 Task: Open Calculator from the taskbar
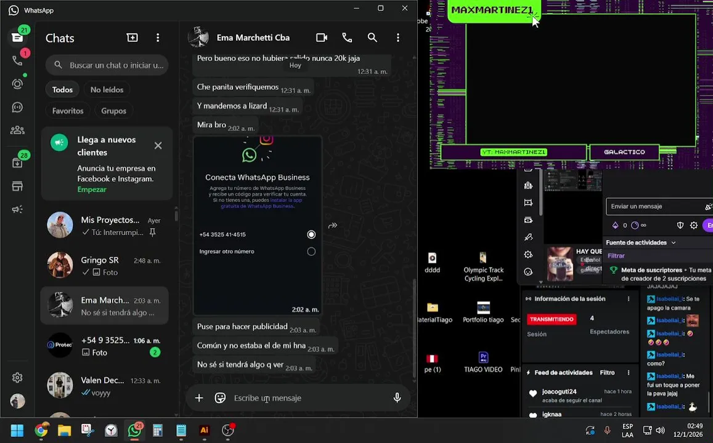pos(158,430)
